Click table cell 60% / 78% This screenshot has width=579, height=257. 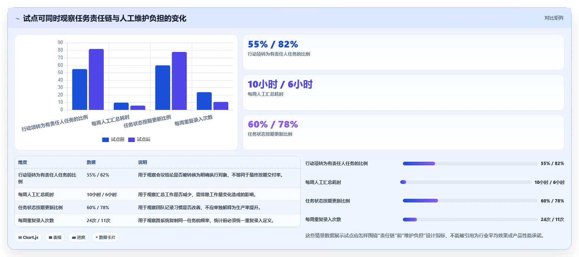pos(98,207)
